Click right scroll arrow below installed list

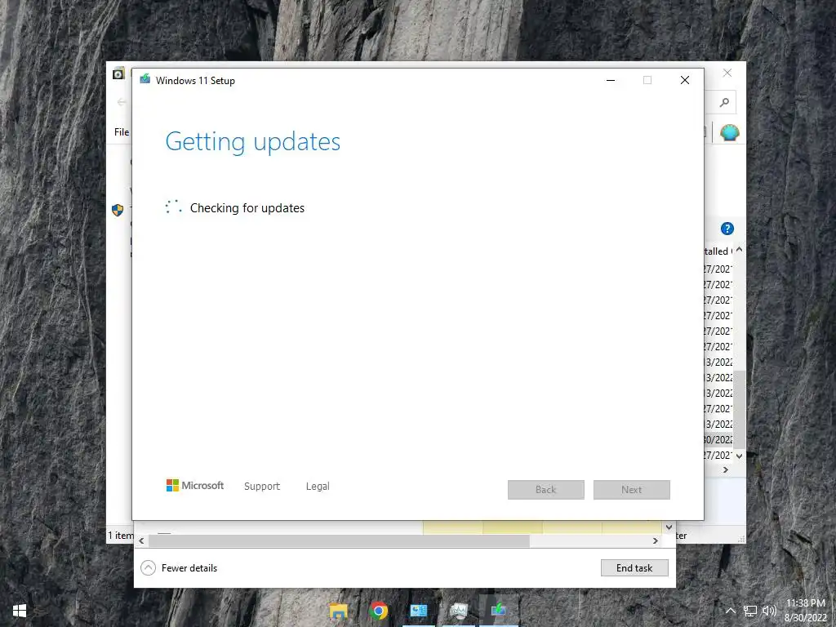click(x=725, y=469)
